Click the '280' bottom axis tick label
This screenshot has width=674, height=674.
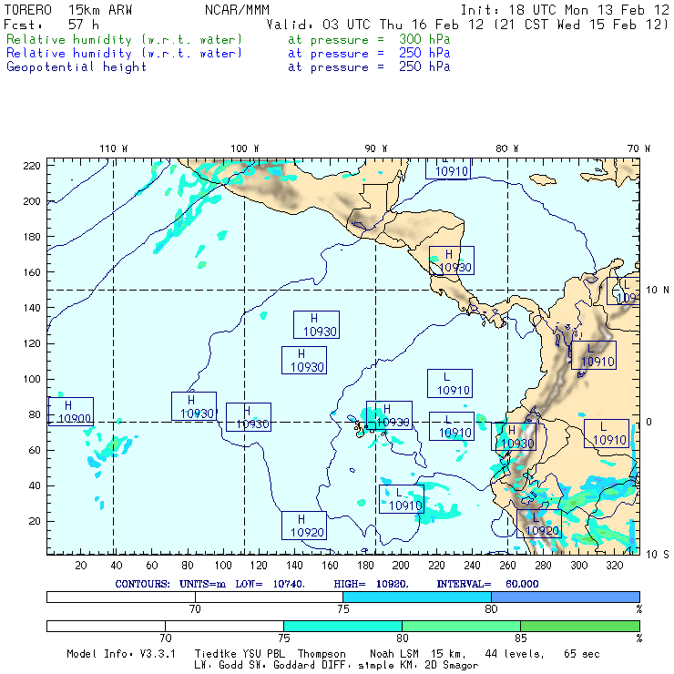(544, 566)
